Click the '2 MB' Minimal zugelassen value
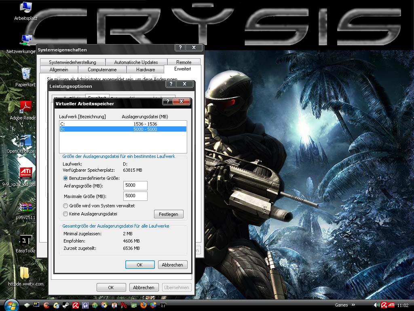The height and width of the screenshot is (311, 414). coord(128,234)
